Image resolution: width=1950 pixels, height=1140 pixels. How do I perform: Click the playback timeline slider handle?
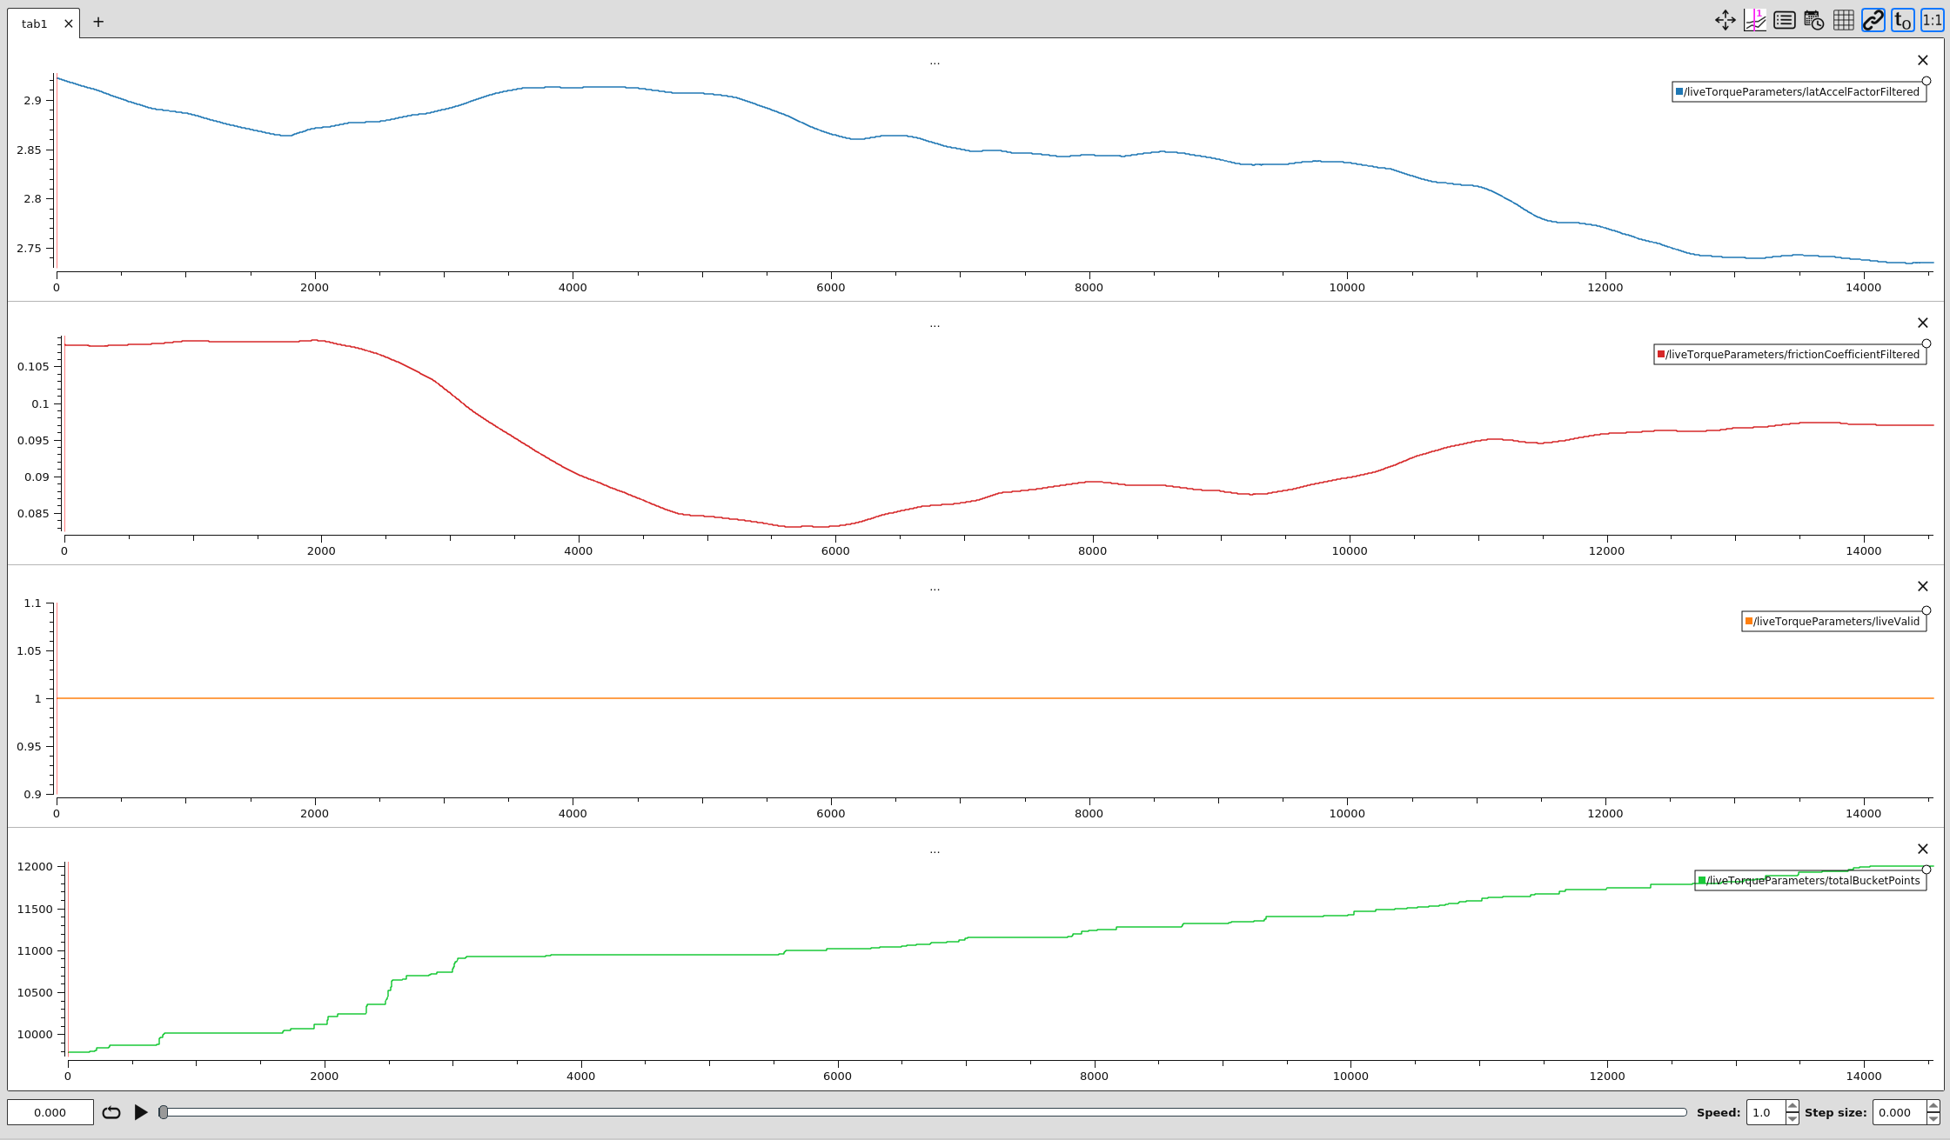[x=163, y=1112]
